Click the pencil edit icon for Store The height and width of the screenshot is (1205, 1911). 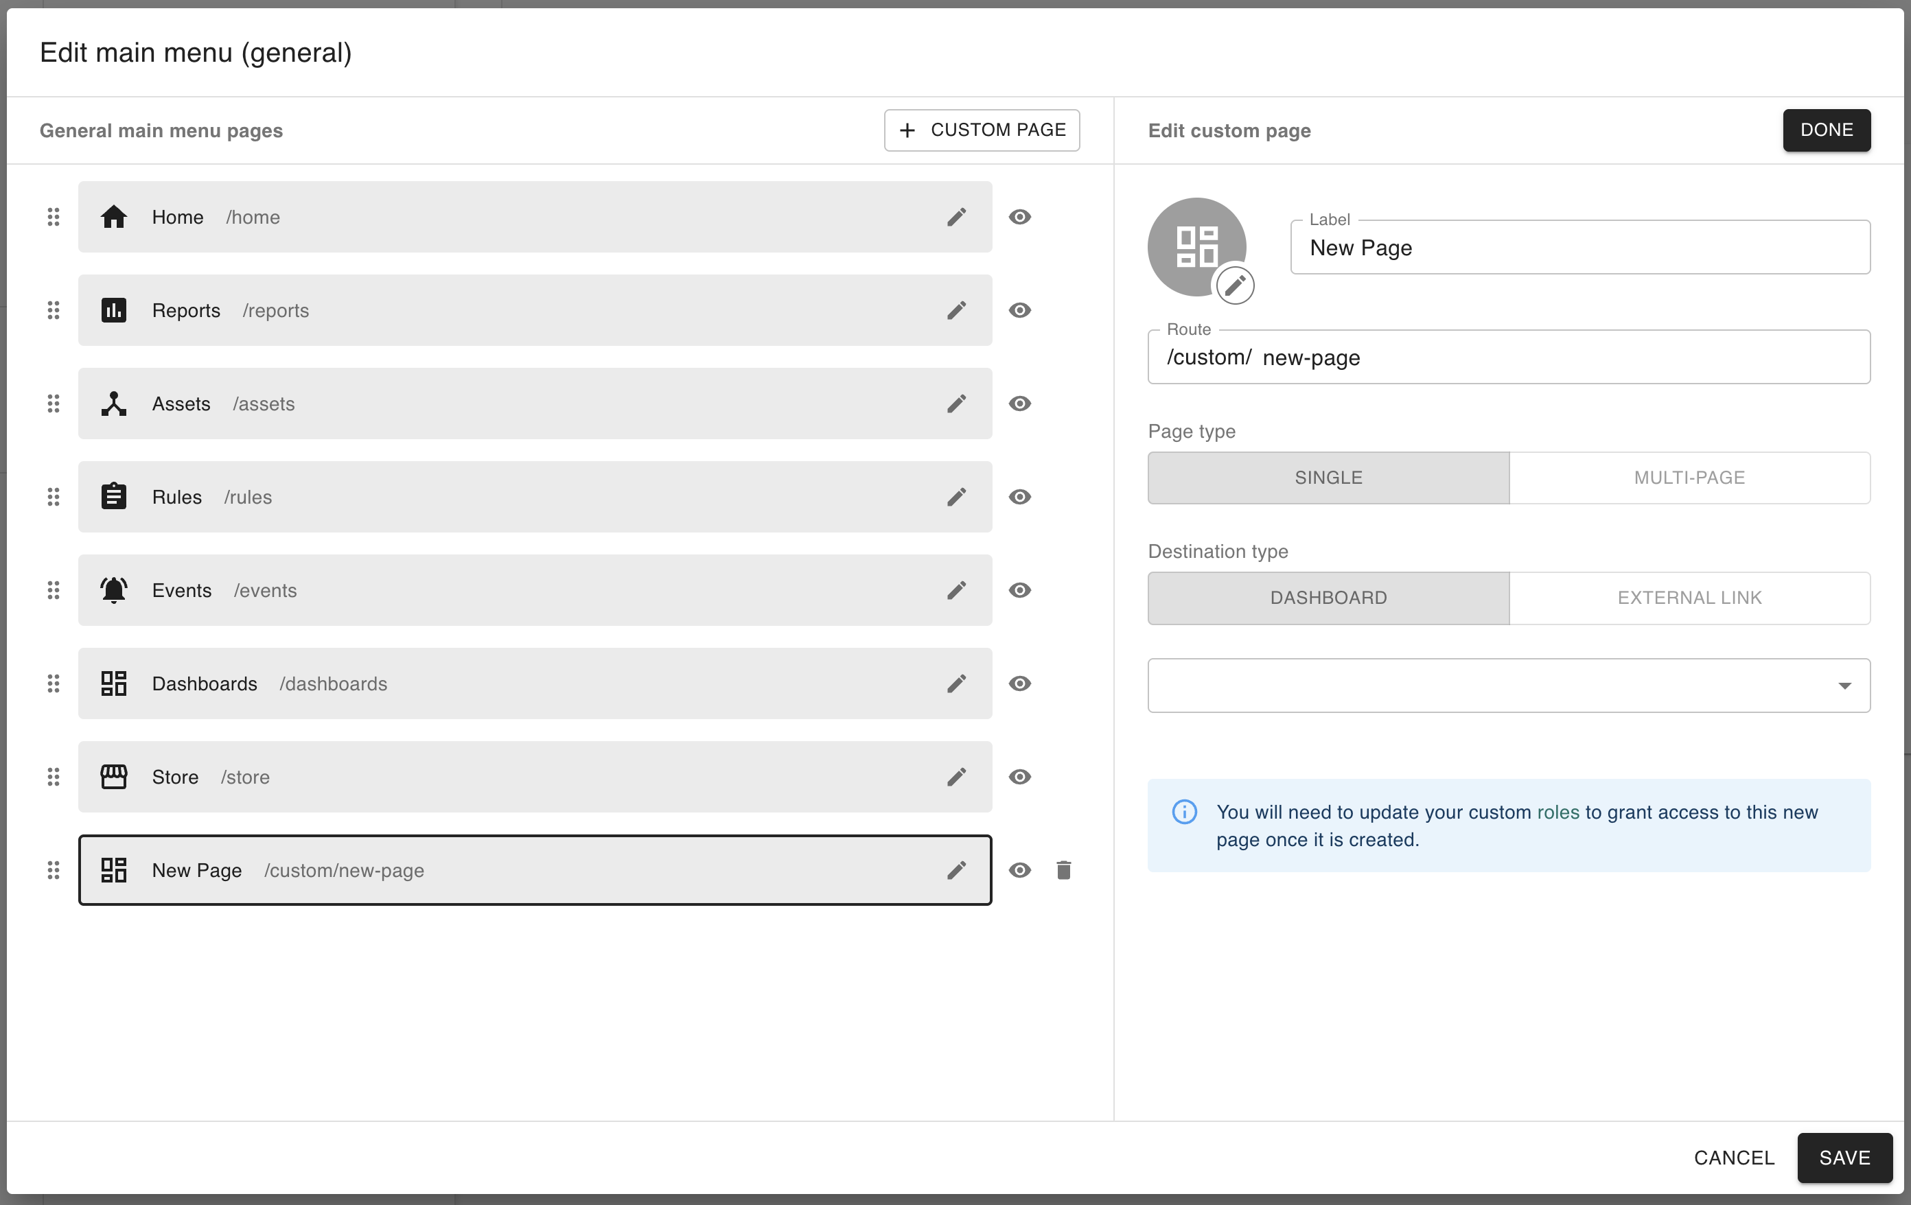click(x=956, y=777)
